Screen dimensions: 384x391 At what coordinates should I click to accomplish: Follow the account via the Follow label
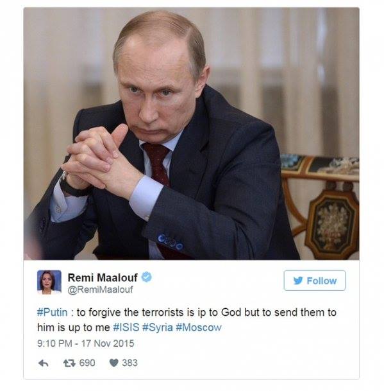[321, 281]
